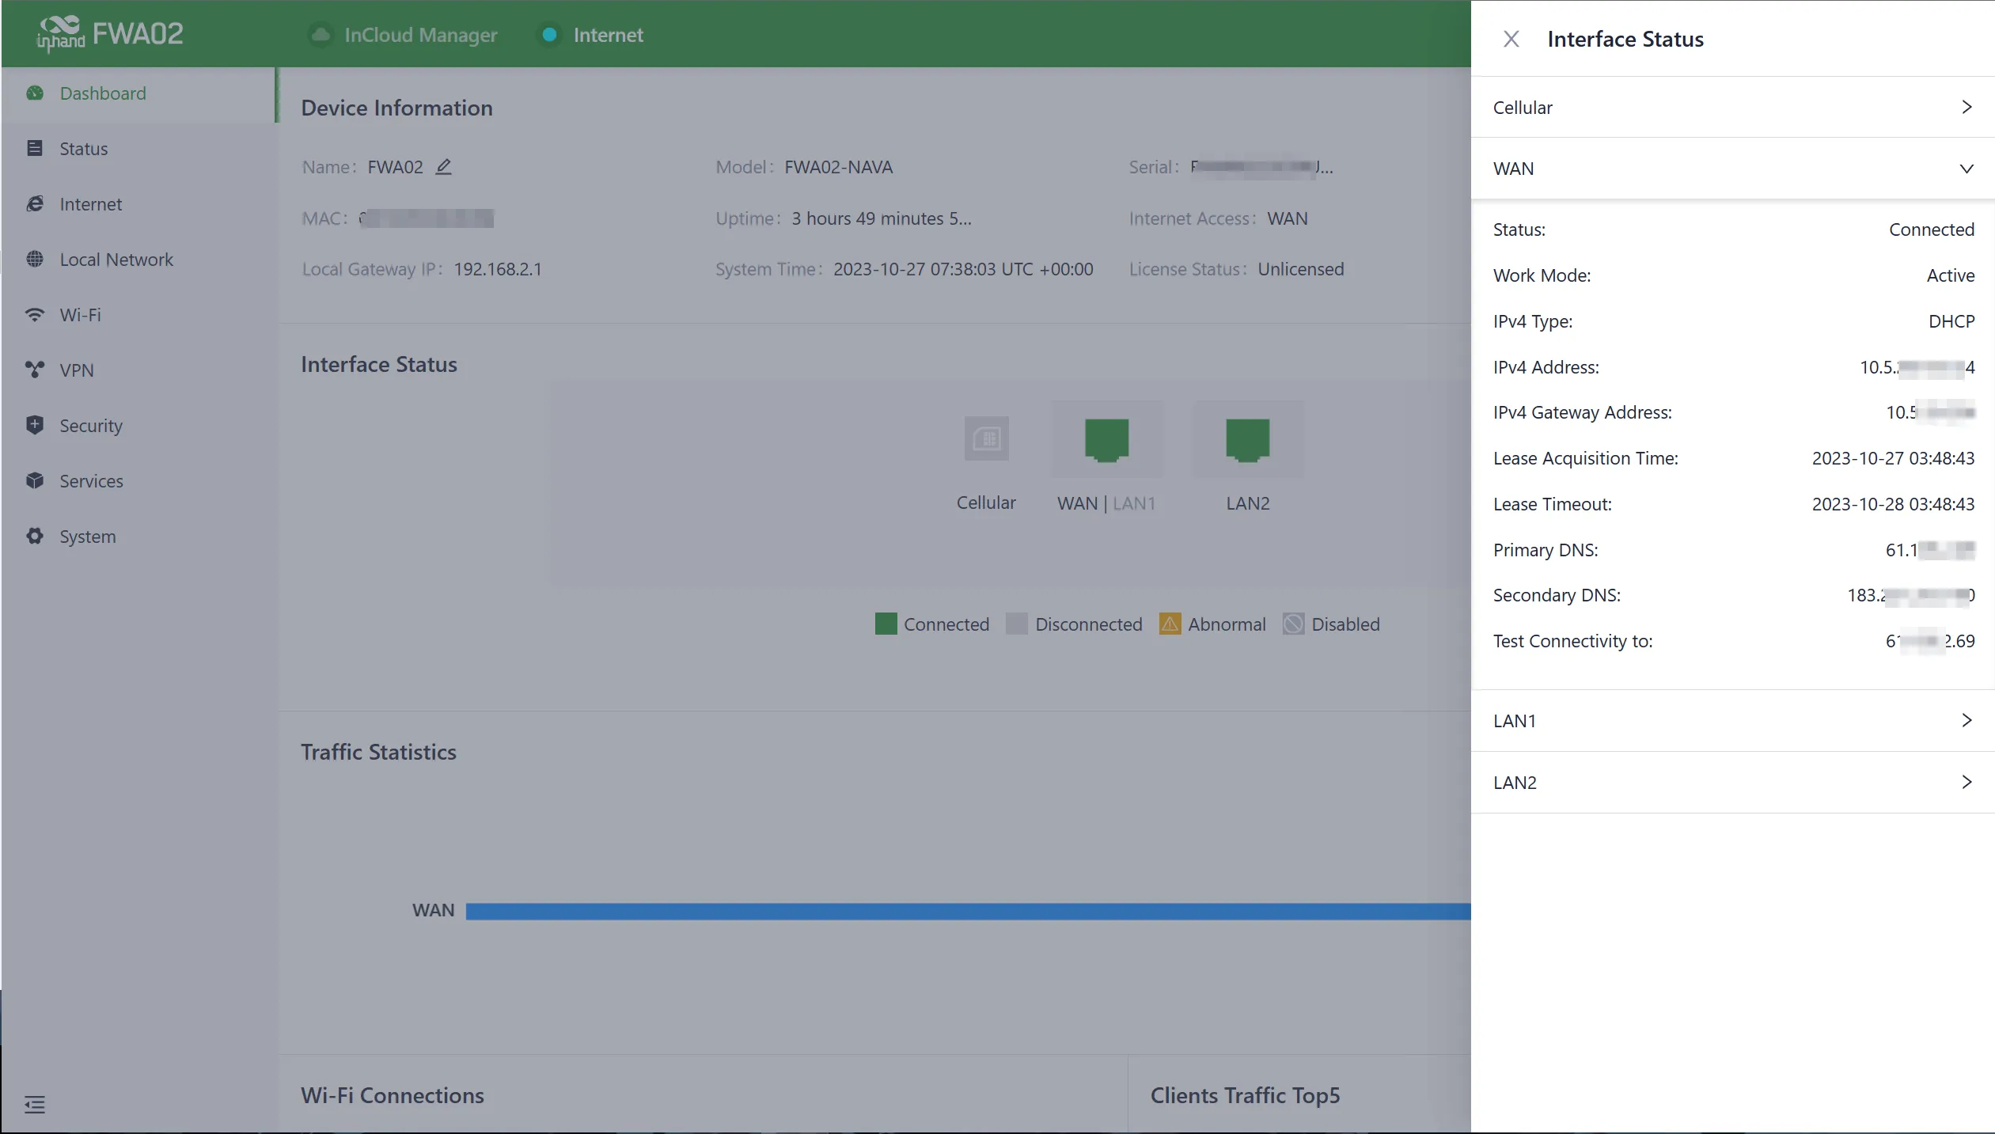Viewport: 1995px width, 1134px height.
Task: Click the WAN | LAN1 port icon
Action: click(x=1106, y=440)
